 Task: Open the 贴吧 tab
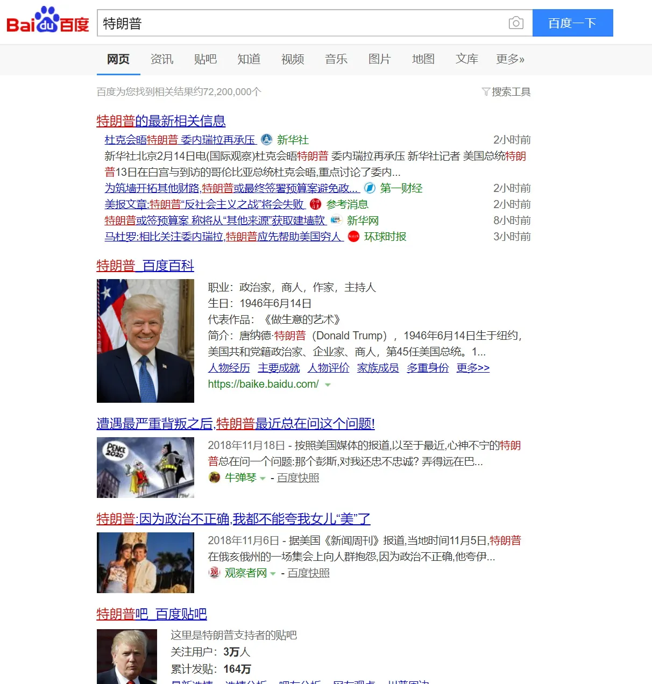tap(205, 59)
